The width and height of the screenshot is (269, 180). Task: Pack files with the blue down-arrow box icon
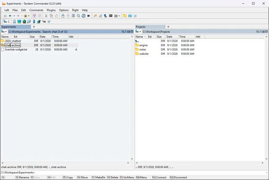point(63,16)
